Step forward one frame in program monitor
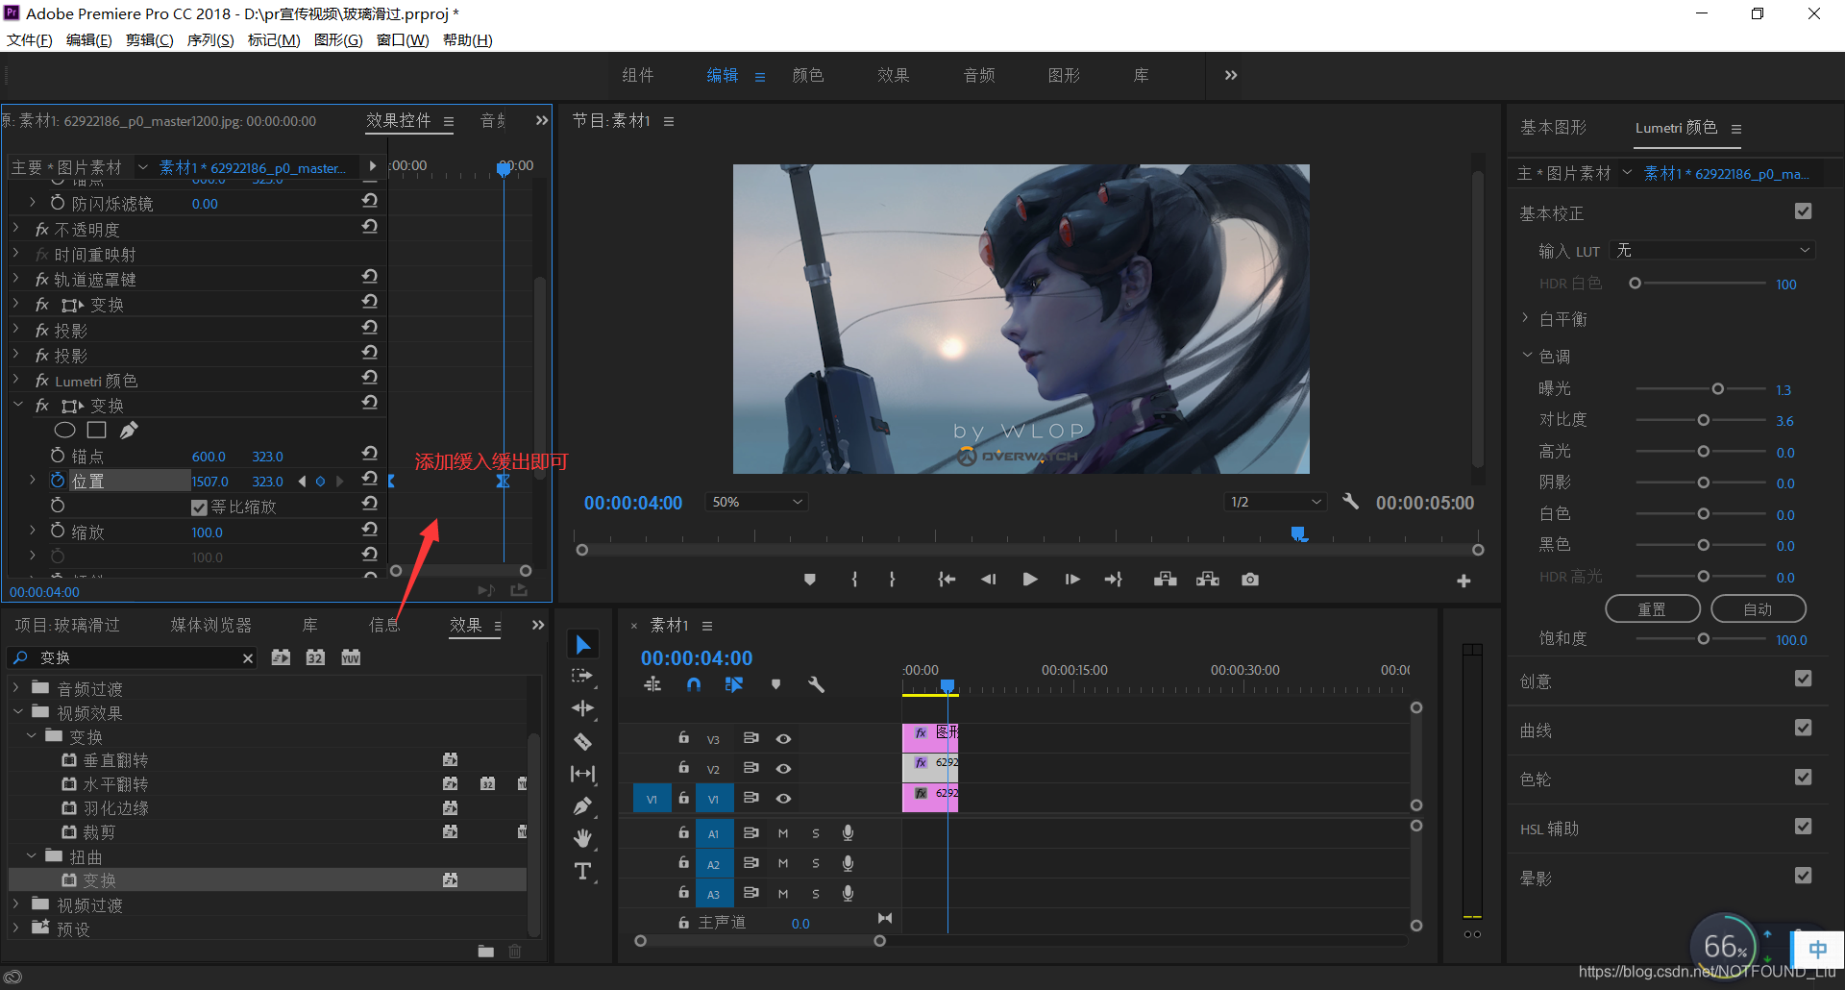 click(1072, 580)
